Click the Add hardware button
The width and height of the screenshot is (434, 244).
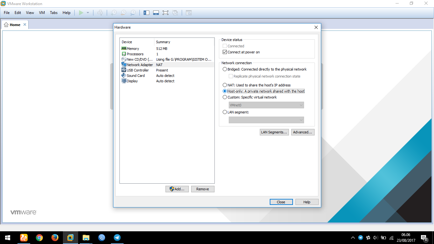pos(177,189)
